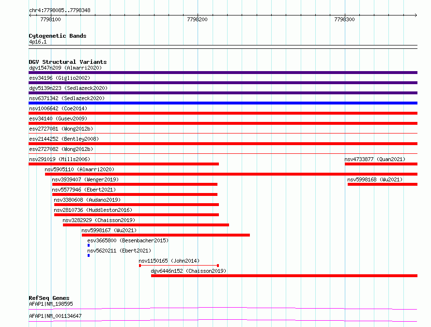The height and width of the screenshot is (327, 431).
Task: Click ruler position 7798100
Action: click(x=50, y=19)
